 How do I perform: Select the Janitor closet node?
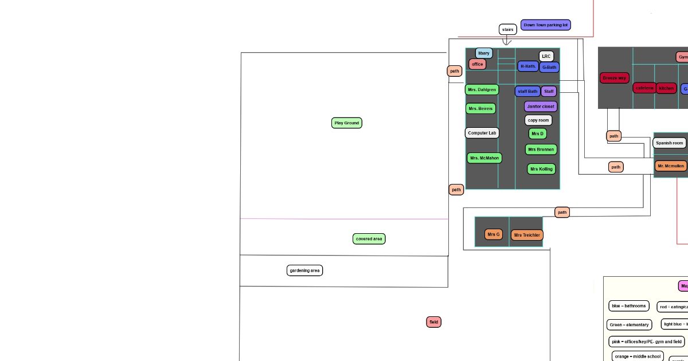540,107
